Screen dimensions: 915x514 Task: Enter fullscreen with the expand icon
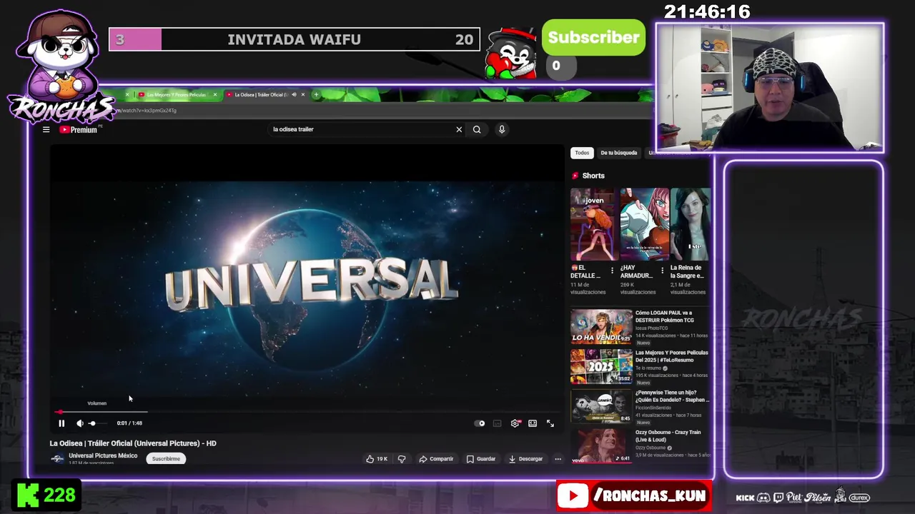point(550,423)
